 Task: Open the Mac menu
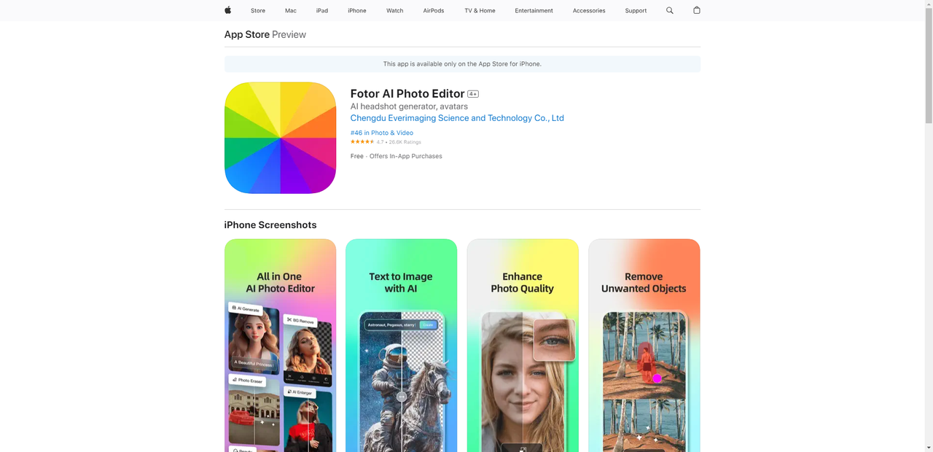291,11
